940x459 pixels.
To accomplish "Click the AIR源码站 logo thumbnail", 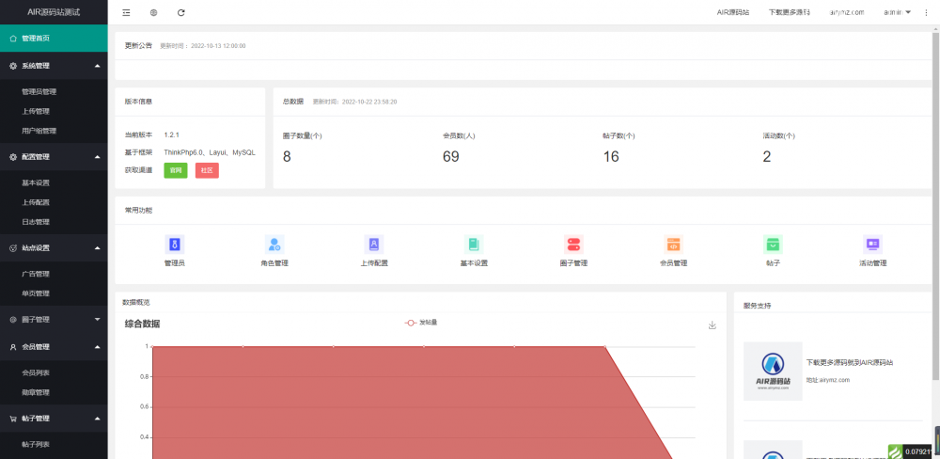I will click(773, 372).
